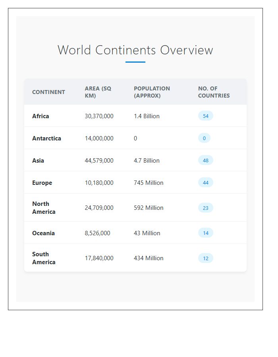The image size is (278, 357).
Task: Select the Asia row name
Action: pyautogui.click(x=38, y=161)
